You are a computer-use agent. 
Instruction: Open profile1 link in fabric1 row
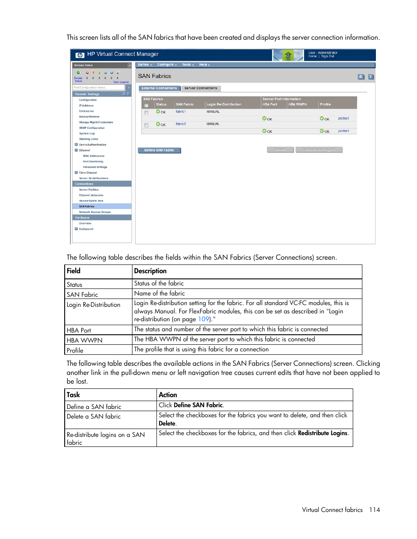tap(343, 118)
